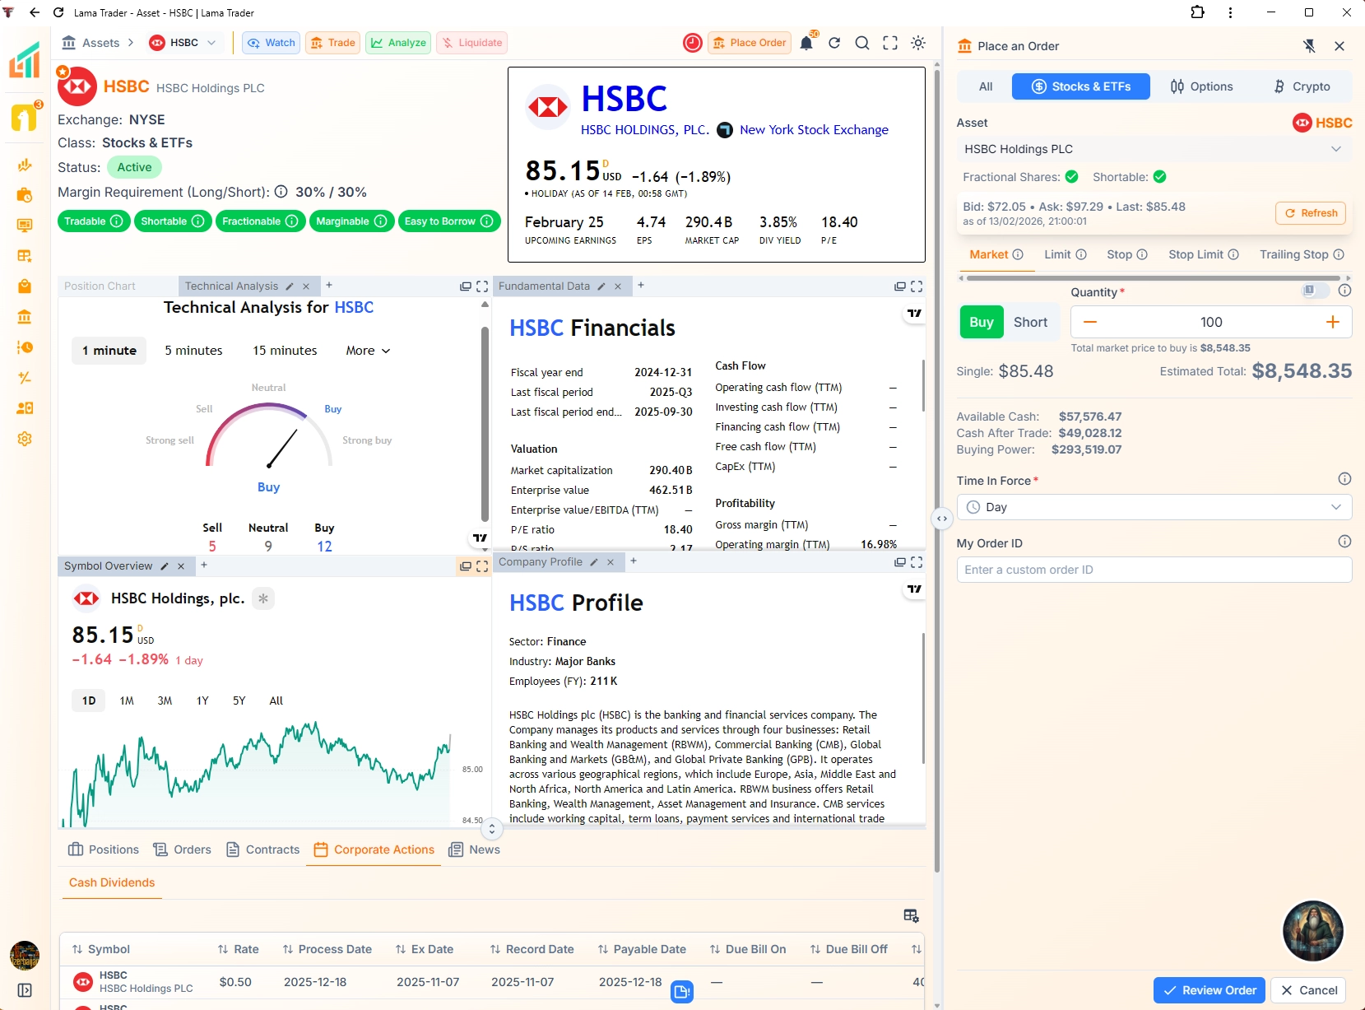1365x1010 pixels.
Task: Sort table by Rate column
Action: (x=238, y=949)
